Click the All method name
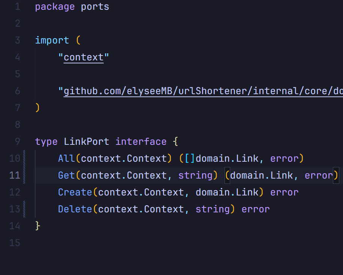 click(x=67, y=159)
